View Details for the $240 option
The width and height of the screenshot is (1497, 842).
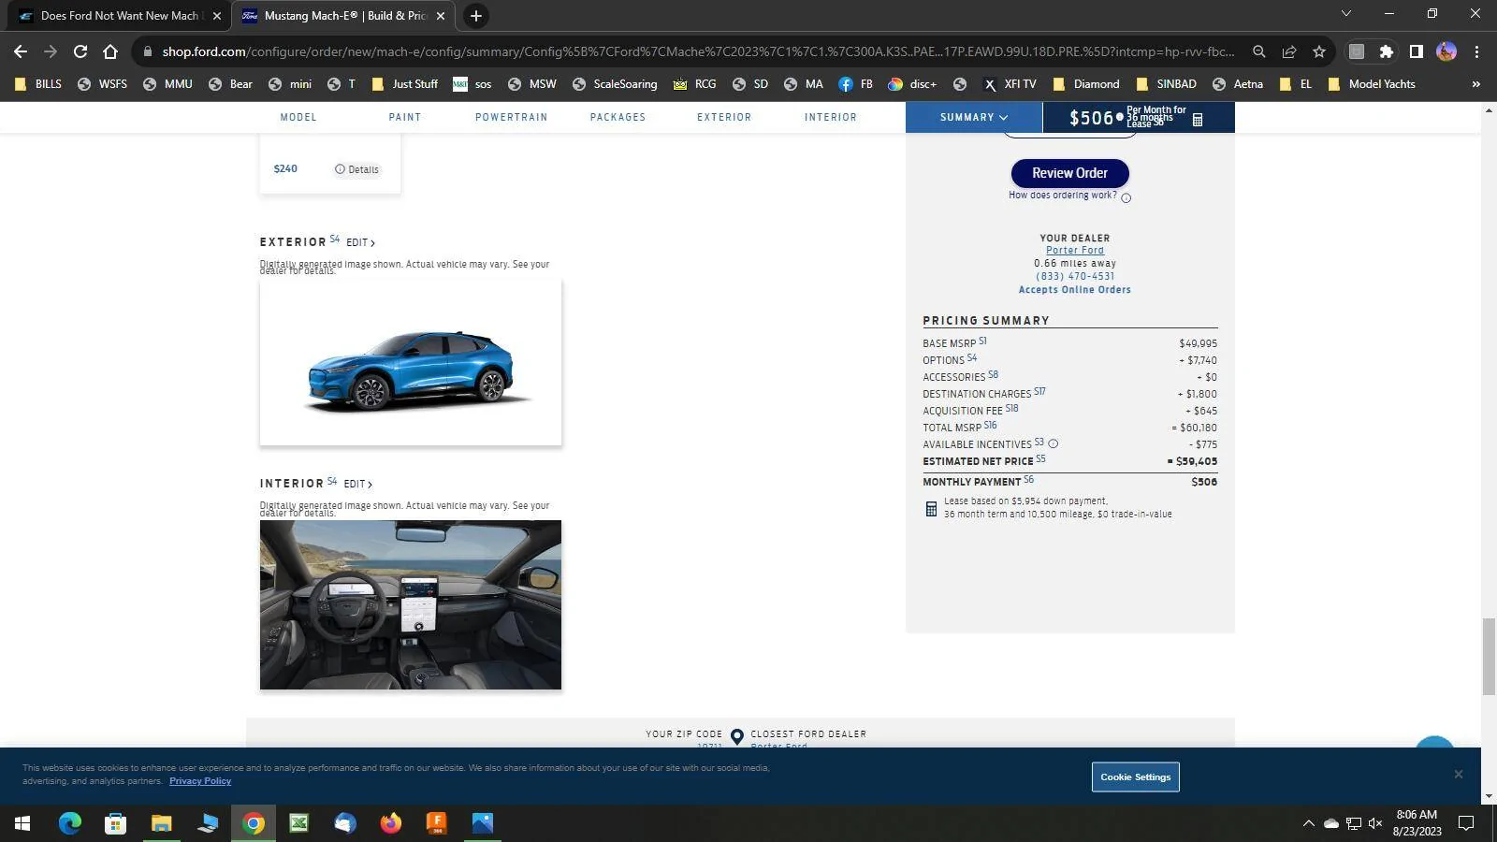click(357, 169)
